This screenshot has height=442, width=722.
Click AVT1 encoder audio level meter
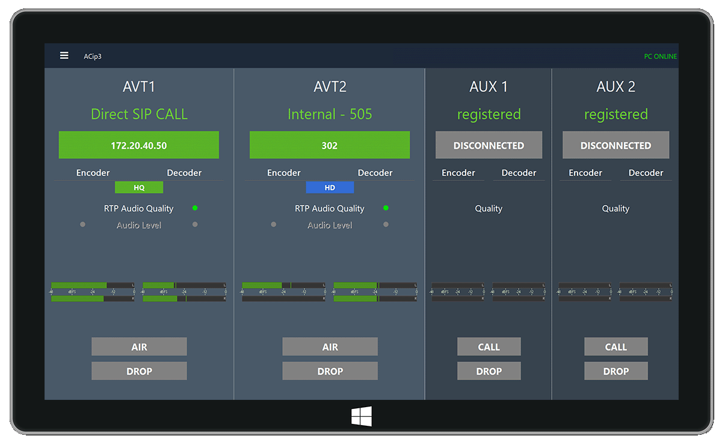[x=93, y=292]
